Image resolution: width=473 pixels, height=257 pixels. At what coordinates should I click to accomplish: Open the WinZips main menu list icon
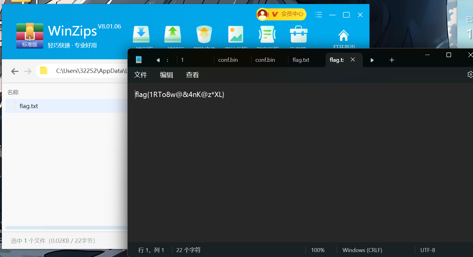(x=319, y=15)
